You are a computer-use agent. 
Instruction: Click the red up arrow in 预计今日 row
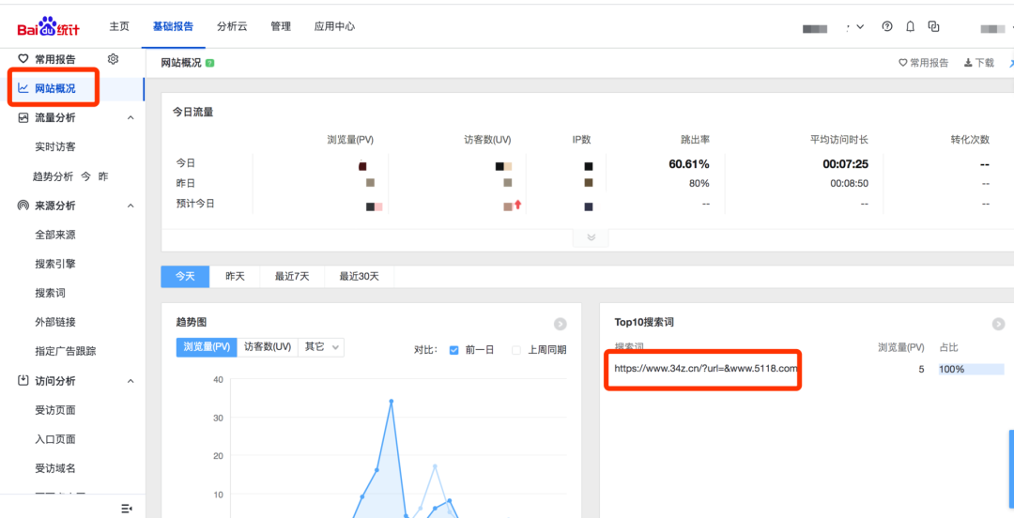518,205
